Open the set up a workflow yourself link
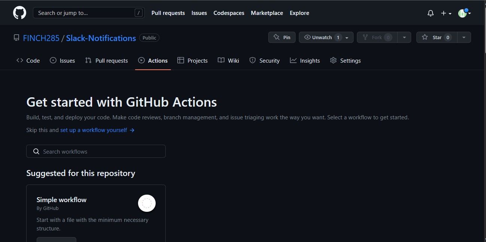The width and height of the screenshot is (486, 242). 93,130
